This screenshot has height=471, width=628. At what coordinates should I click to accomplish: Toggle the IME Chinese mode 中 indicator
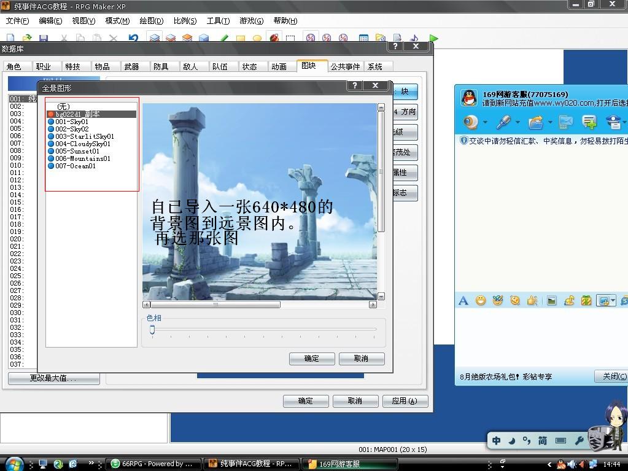pos(496,440)
